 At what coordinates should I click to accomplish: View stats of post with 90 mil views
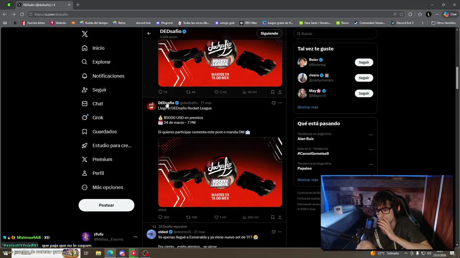[244, 92]
